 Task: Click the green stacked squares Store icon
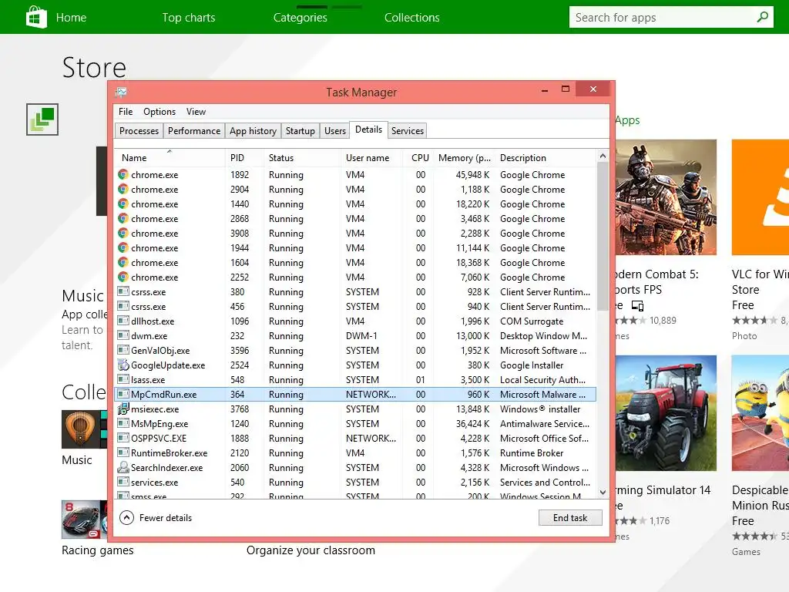(42, 119)
